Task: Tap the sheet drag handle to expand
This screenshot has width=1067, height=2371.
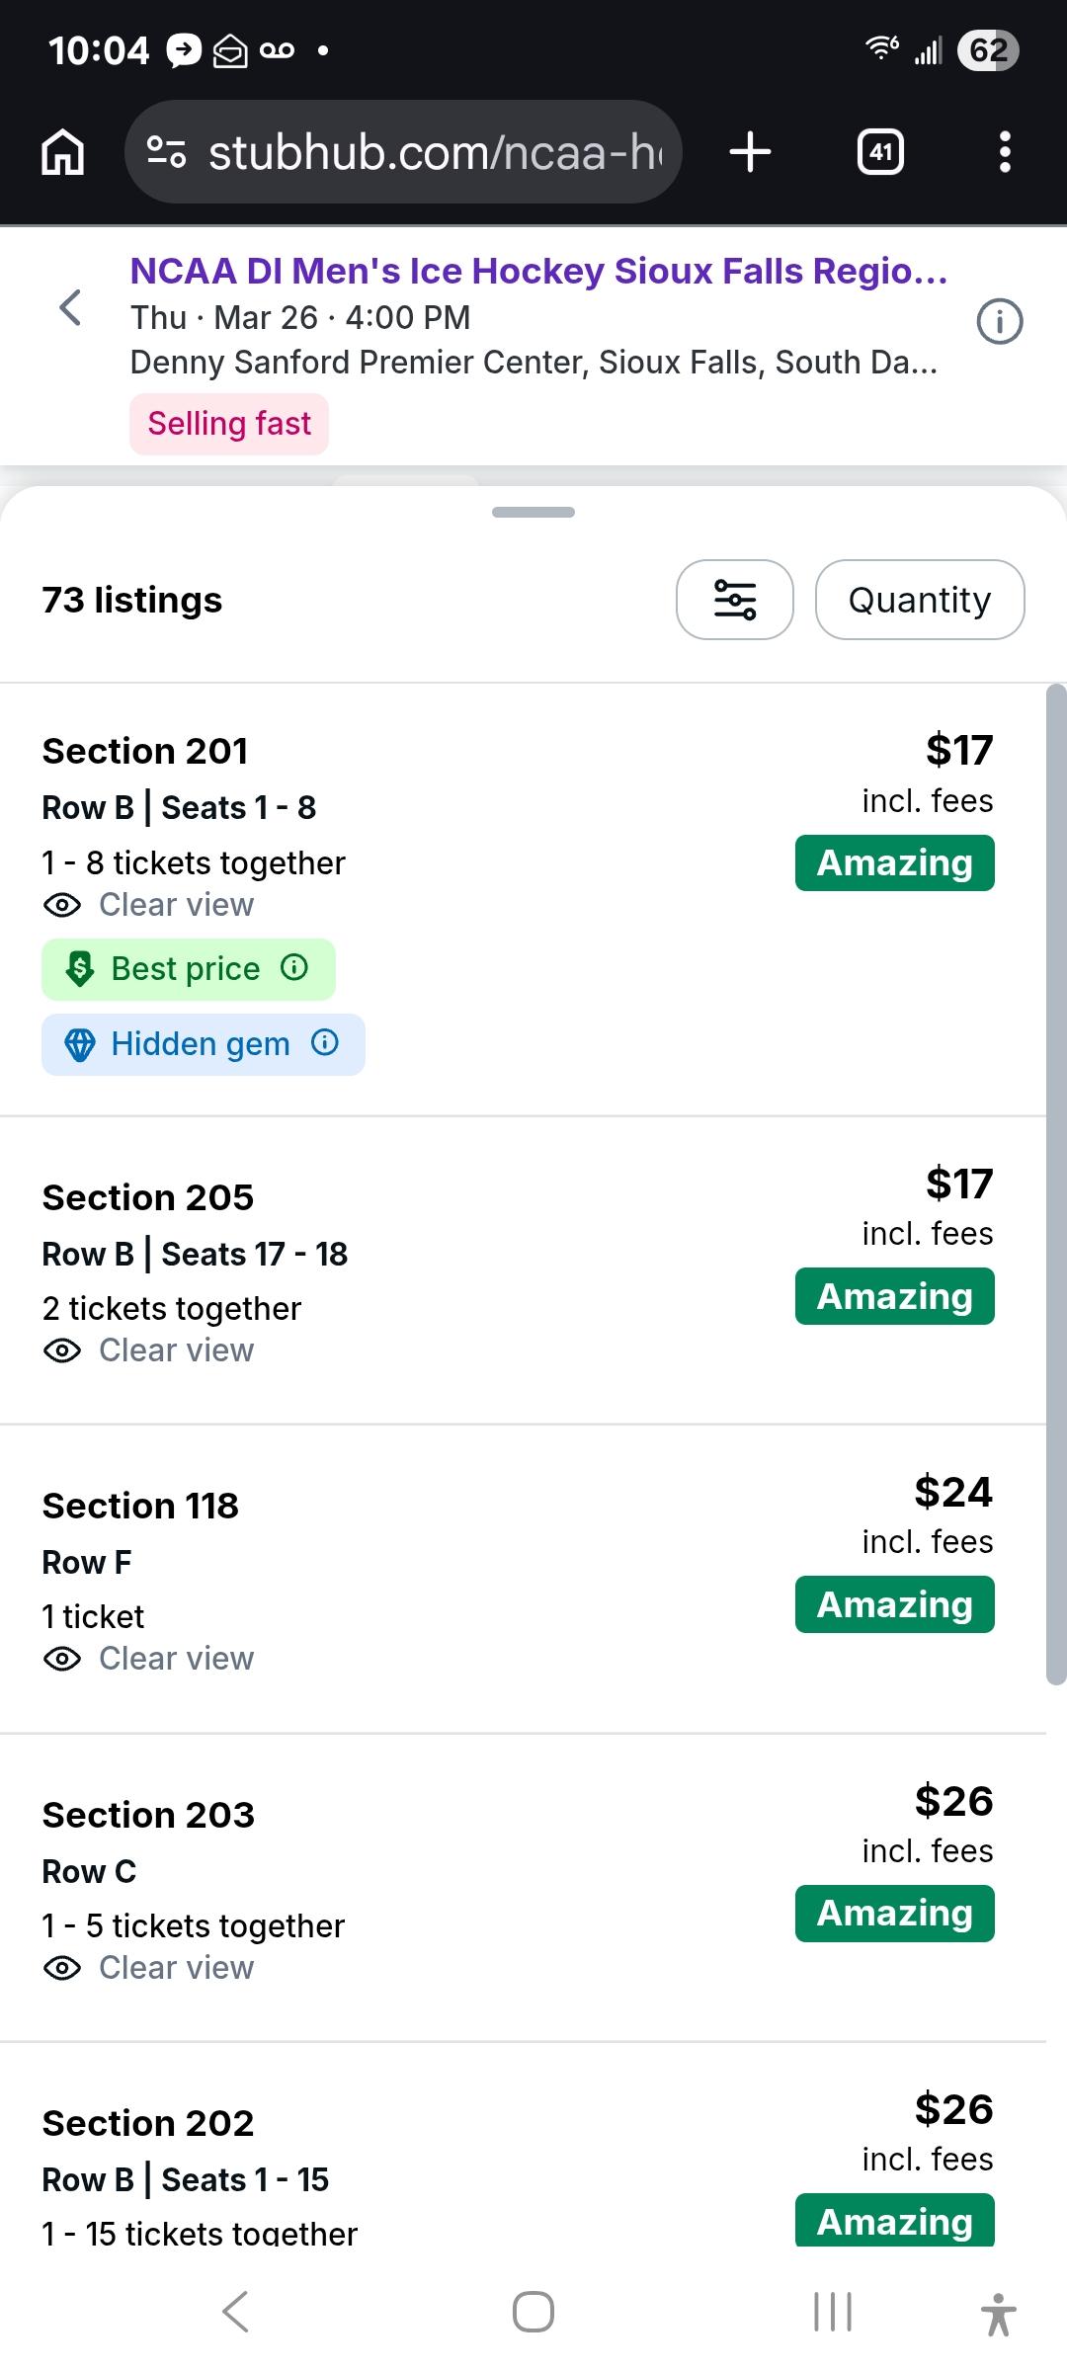Action: coord(533,512)
